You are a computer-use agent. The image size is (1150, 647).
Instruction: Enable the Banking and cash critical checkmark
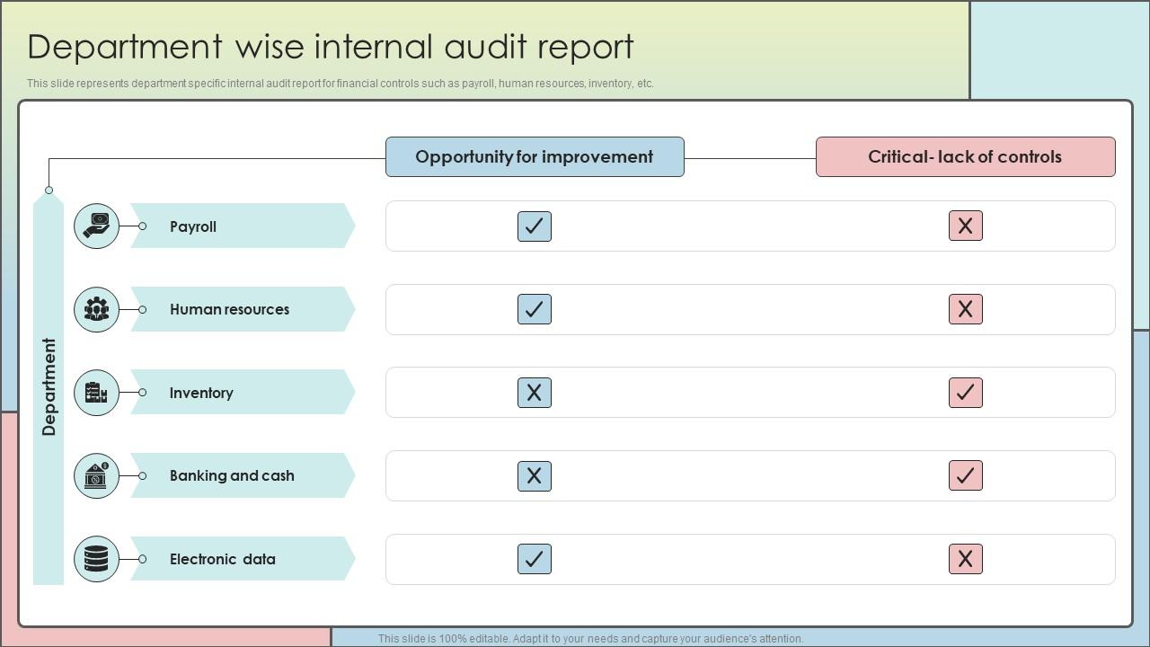tap(966, 475)
